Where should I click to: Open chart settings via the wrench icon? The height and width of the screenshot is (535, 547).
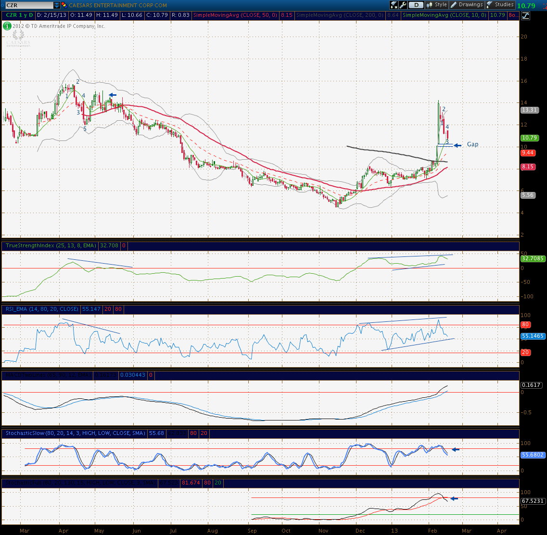(x=403, y=5)
